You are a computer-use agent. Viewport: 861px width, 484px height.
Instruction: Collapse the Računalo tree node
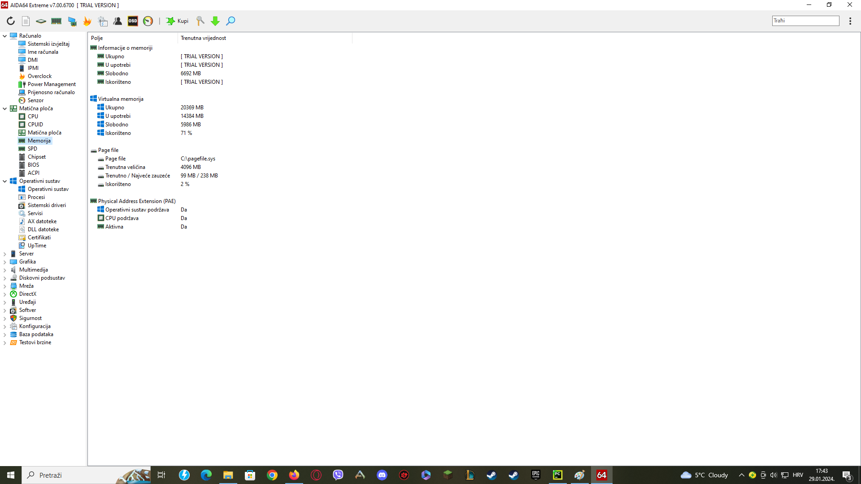point(5,36)
